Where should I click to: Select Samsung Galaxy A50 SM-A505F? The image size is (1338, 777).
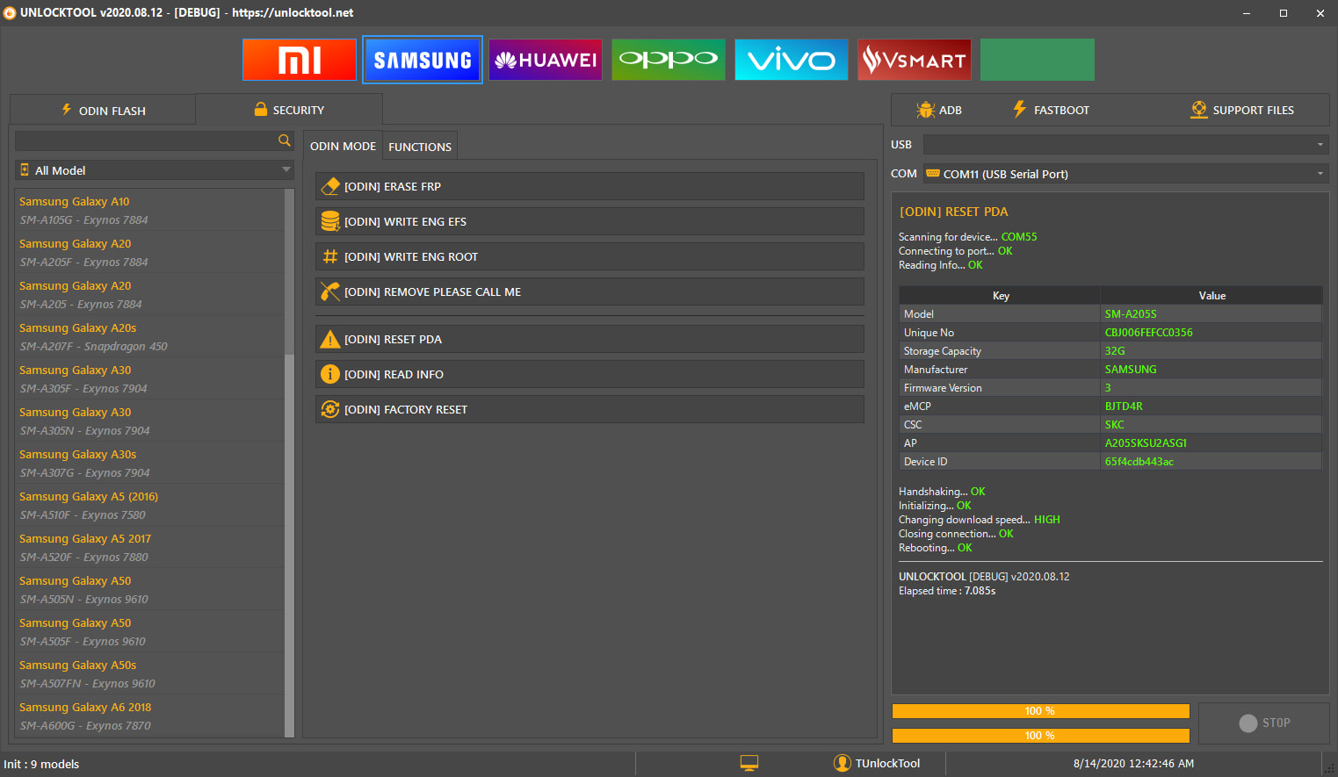coord(149,631)
